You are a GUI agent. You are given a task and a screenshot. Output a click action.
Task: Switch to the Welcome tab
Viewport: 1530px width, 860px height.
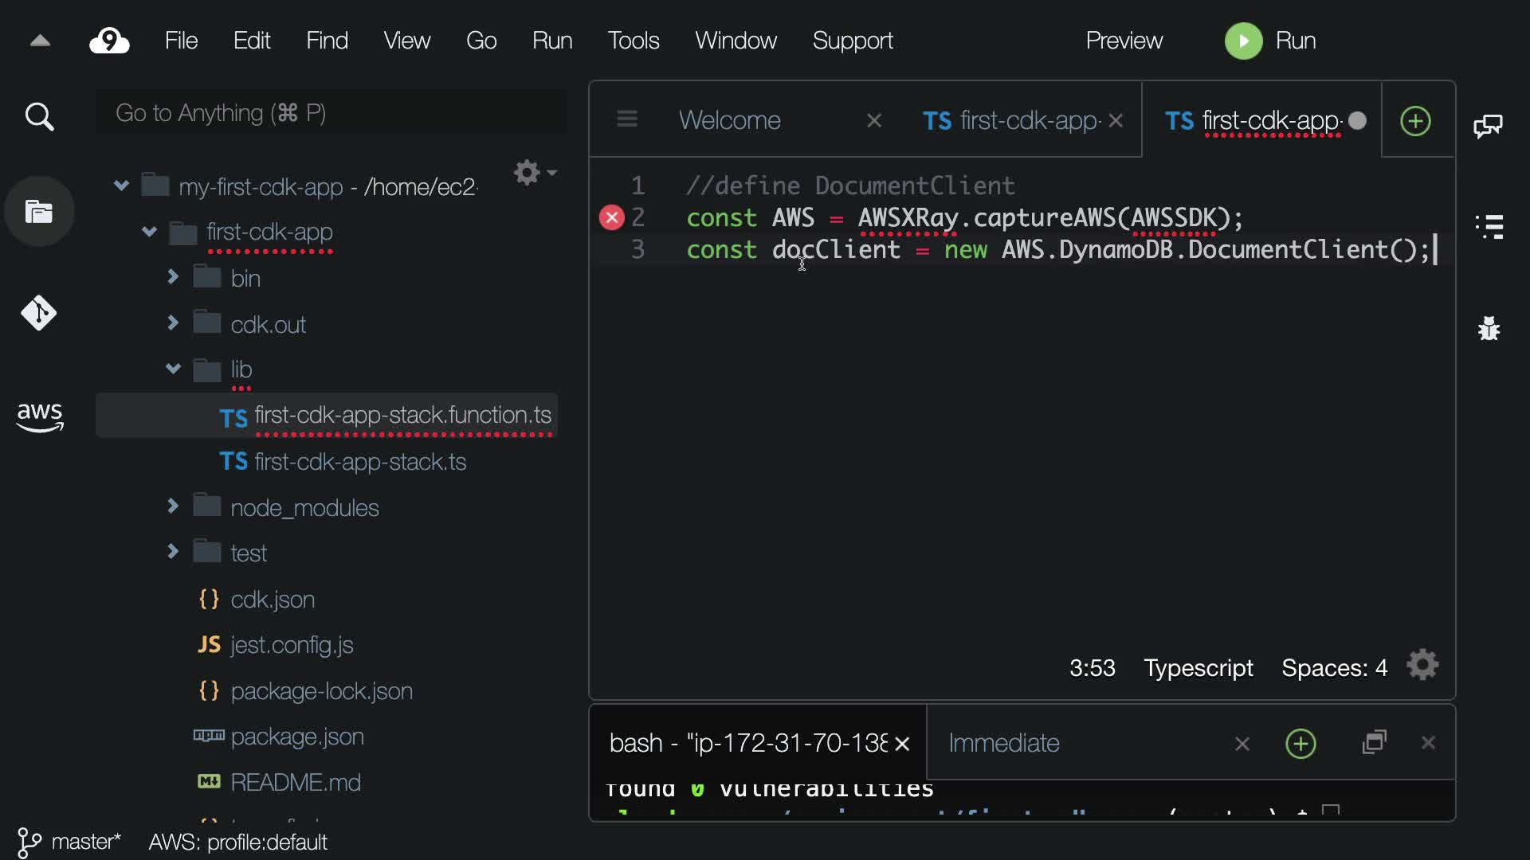729,120
